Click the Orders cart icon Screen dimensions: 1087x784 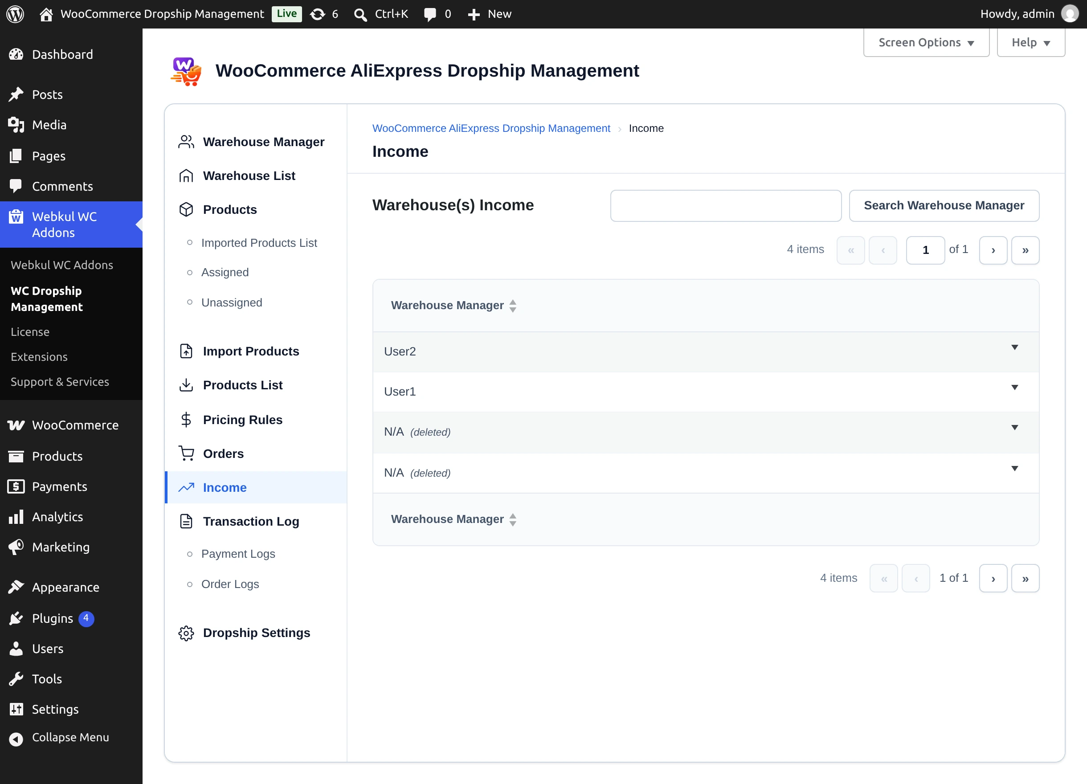[x=186, y=453]
